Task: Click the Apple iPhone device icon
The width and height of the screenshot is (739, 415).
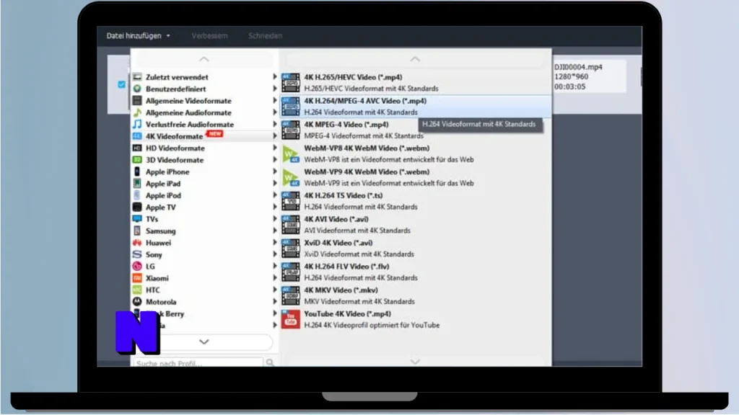Action: click(x=137, y=171)
